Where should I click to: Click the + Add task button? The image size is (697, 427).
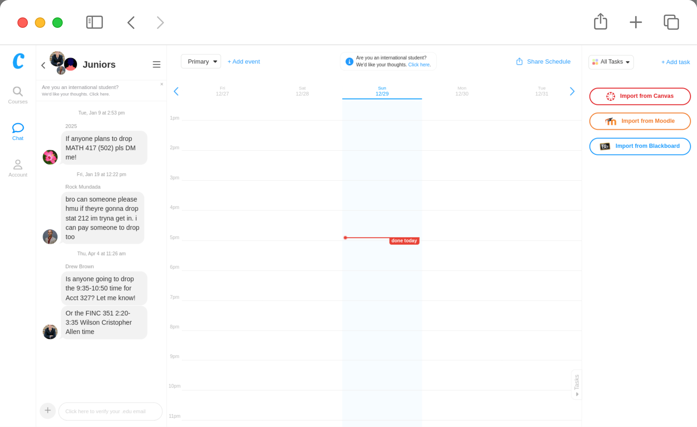[x=675, y=62]
